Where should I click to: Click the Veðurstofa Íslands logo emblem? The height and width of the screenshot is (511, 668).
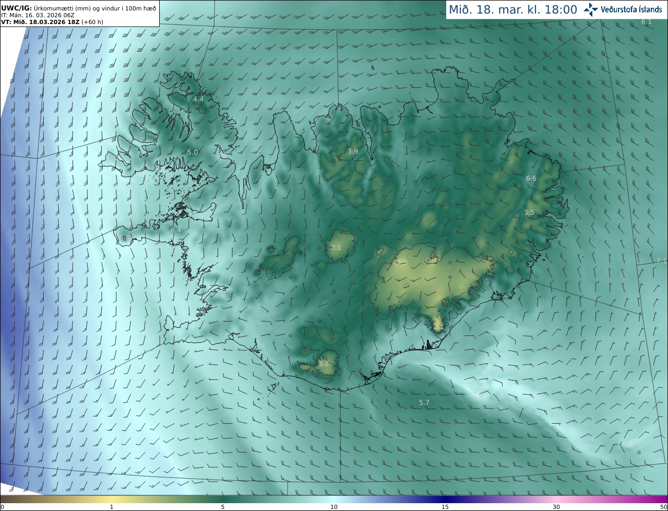coord(590,9)
